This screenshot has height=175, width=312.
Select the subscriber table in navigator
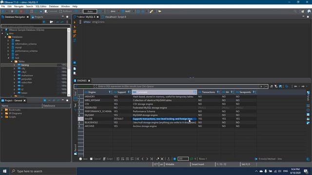pos(27,82)
